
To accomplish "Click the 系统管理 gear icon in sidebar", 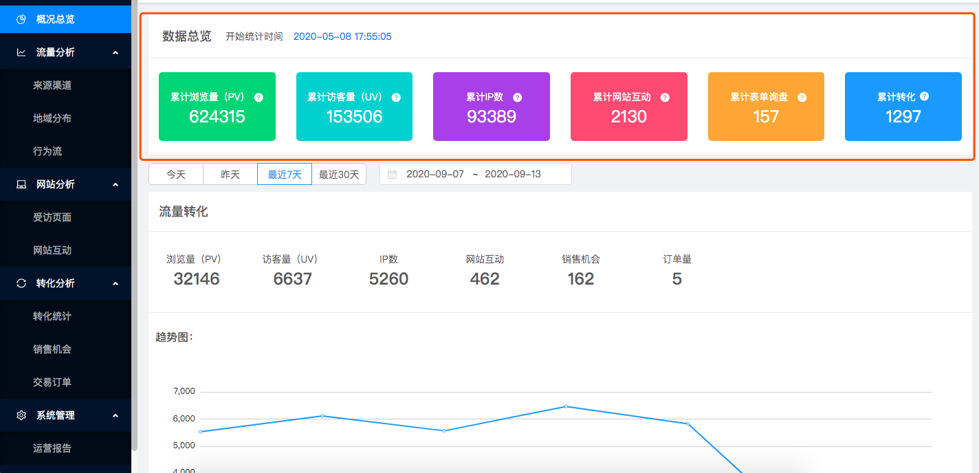I will 21,415.
